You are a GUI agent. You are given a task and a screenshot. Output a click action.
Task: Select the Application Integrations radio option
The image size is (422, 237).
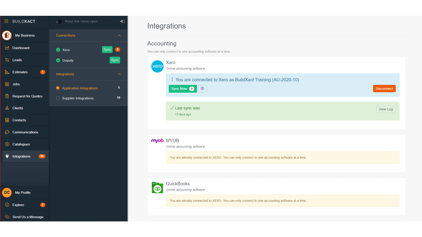(x=58, y=88)
